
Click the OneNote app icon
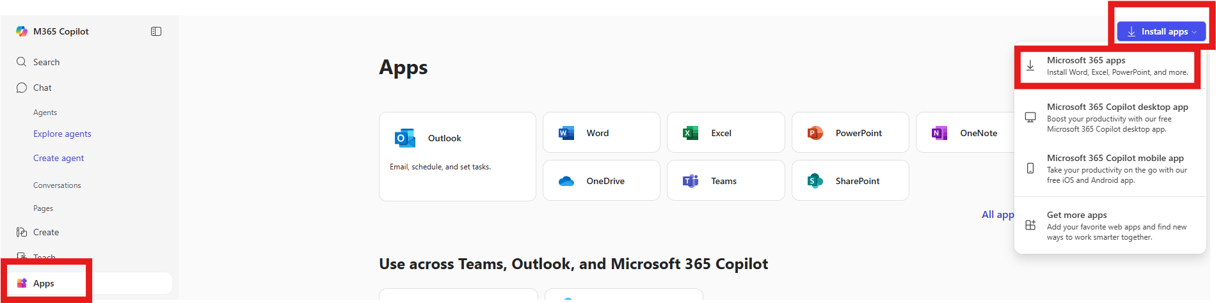940,133
